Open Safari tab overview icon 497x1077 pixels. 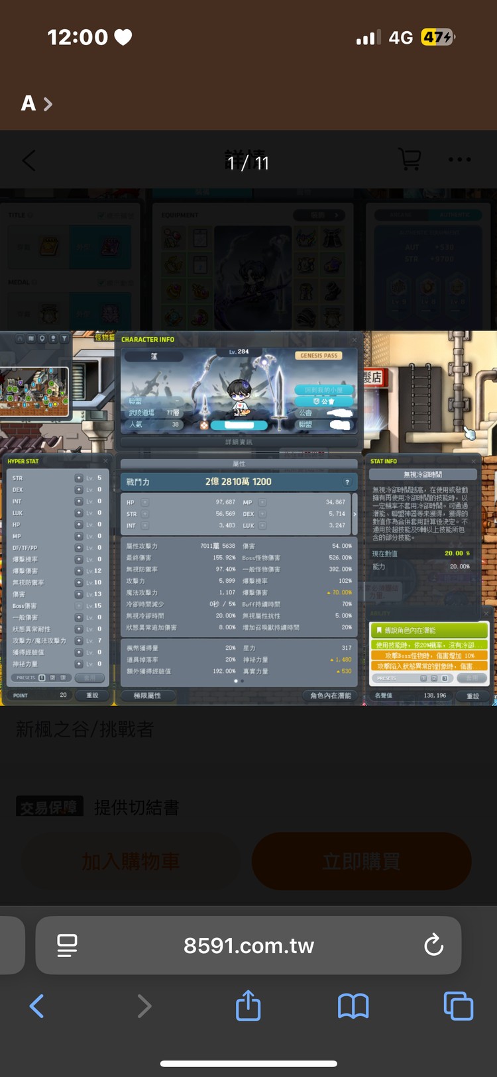[x=458, y=1005]
